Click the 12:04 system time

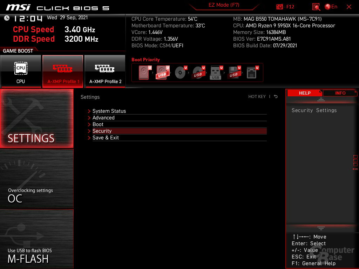[28, 18]
